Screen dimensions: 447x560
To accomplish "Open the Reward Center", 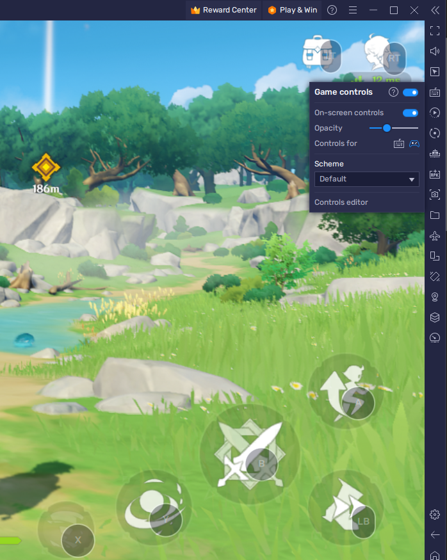I will click(x=224, y=10).
